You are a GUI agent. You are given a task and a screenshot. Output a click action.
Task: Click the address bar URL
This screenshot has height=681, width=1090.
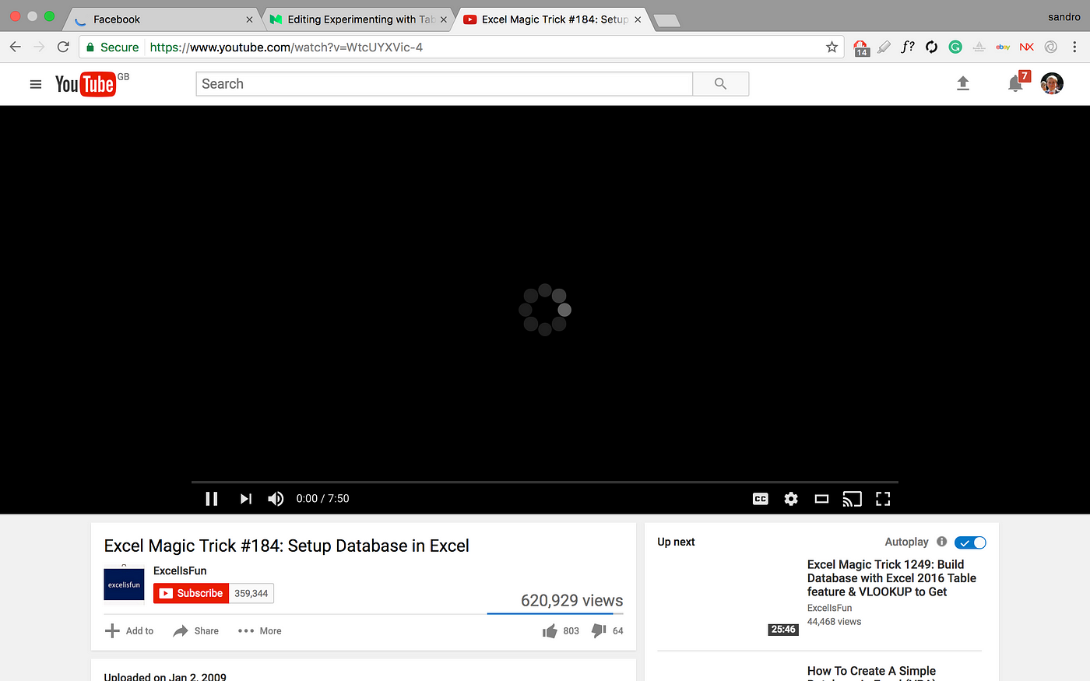click(x=287, y=47)
